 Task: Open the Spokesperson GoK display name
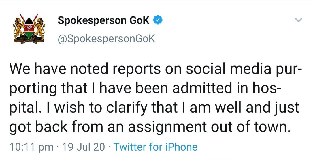[x=103, y=20]
